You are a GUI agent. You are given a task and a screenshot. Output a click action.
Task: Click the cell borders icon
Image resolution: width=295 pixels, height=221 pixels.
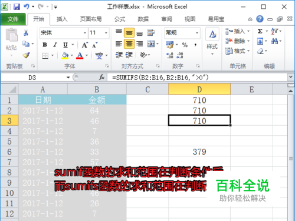(x=45, y=56)
